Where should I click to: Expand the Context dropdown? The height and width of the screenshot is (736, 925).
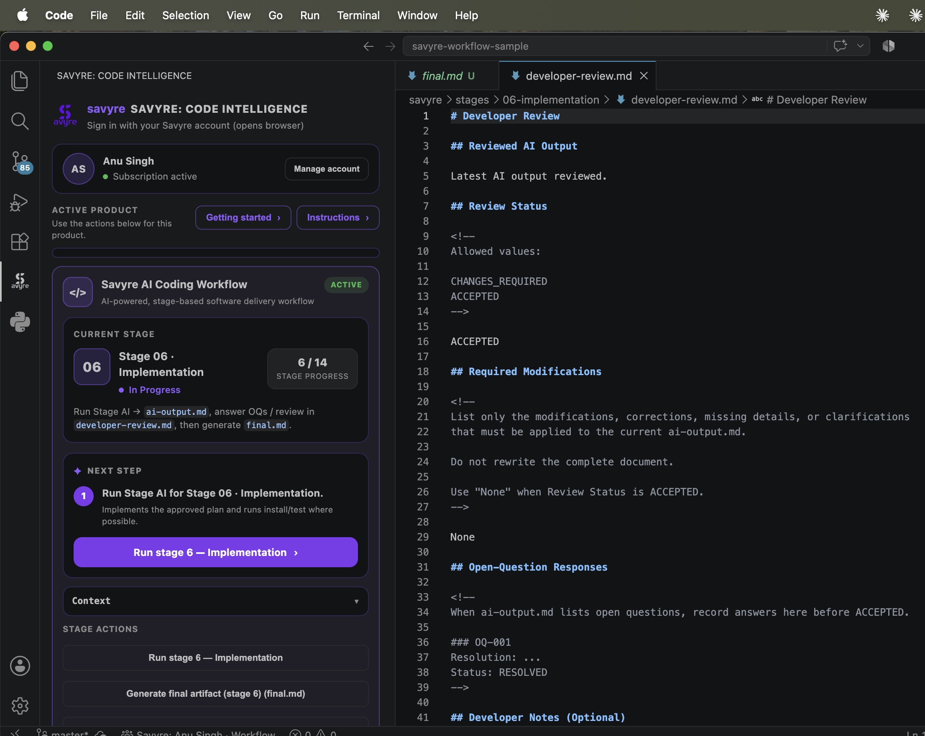(215, 601)
